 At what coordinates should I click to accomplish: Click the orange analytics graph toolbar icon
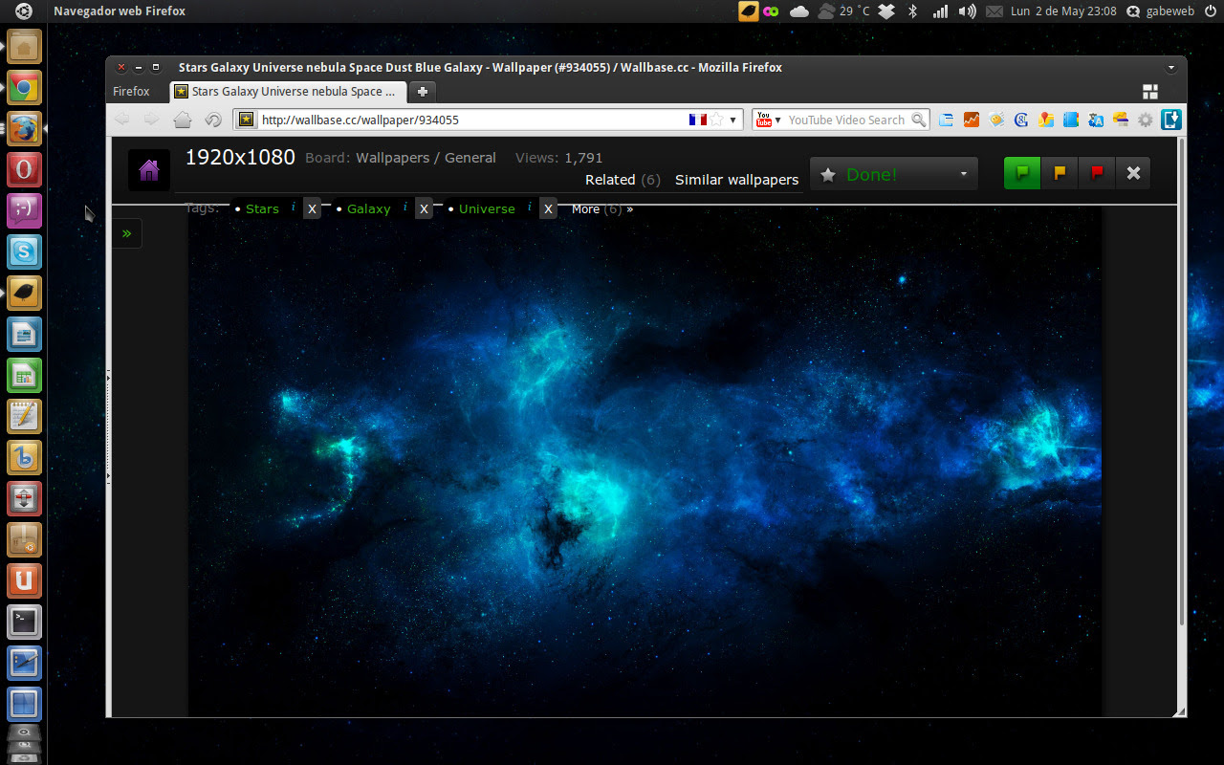[x=972, y=120]
